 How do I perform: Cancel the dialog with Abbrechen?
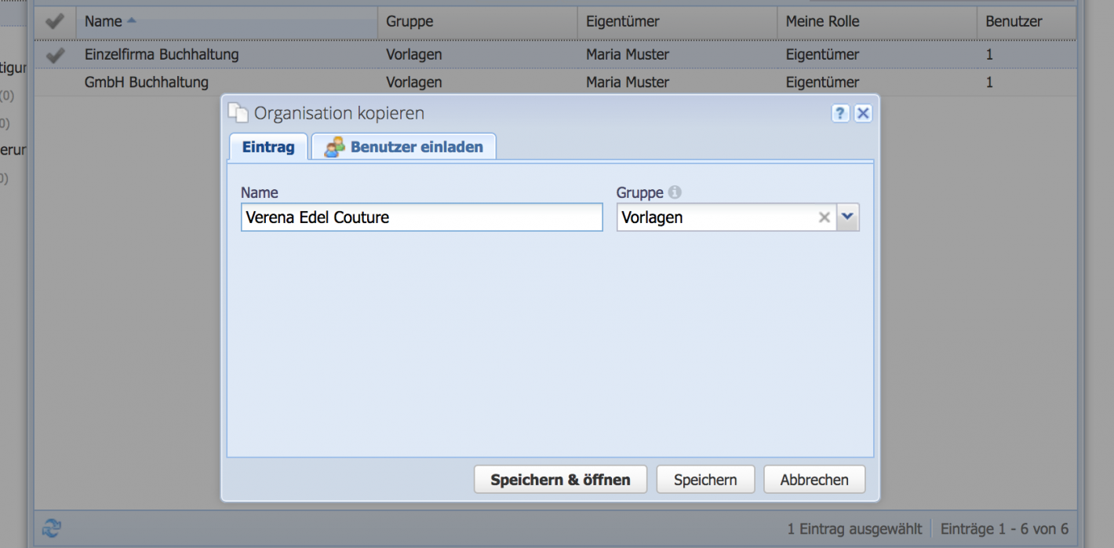click(814, 479)
